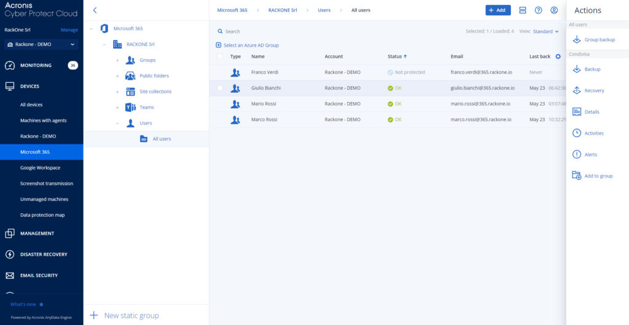Click the Recovery icon in the Actions panel
Viewport: 629px width, 325px height.
pyautogui.click(x=576, y=91)
